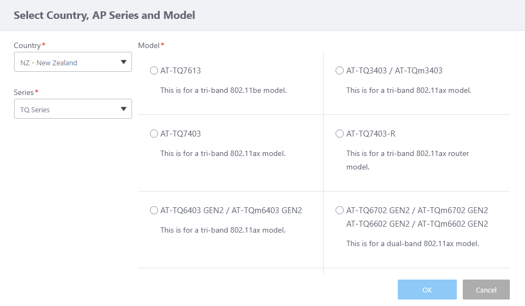Click the AT-TQ6602 GEN2 / AT-TQm6602 GEN2 text
This screenshot has height=306, width=525.
(417, 224)
